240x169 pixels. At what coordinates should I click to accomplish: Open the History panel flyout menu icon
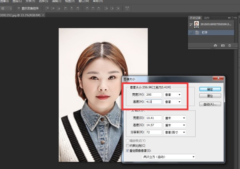235,18
